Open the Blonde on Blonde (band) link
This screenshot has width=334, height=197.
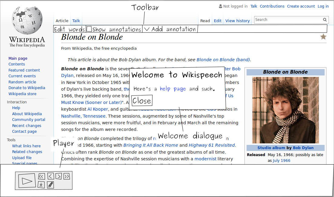pos(223,60)
